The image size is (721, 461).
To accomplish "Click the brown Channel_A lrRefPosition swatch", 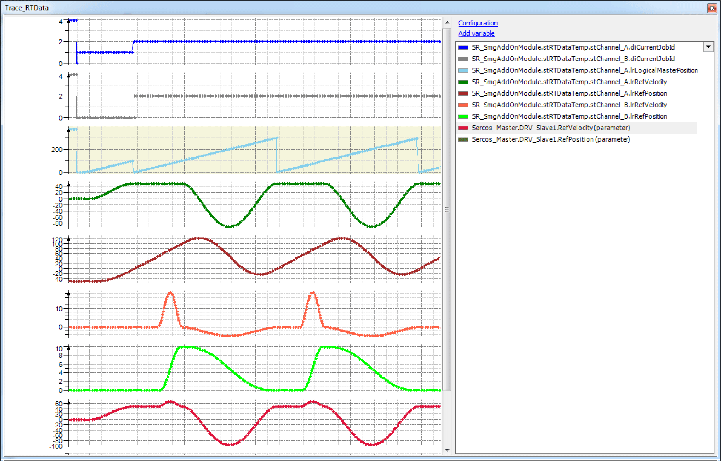I will pos(463,93).
